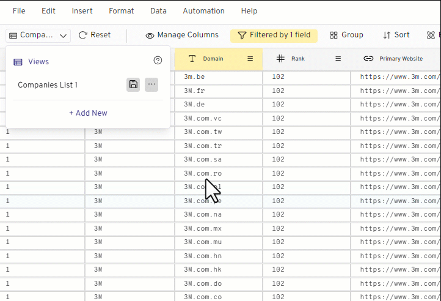The width and height of the screenshot is (441, 301).
Task: Select the cell 3M.com.tw
Action: coord(219,132)
